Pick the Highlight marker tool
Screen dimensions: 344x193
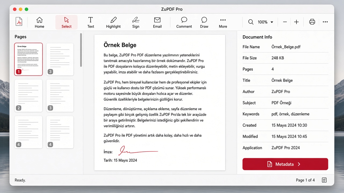pos(113,22)
